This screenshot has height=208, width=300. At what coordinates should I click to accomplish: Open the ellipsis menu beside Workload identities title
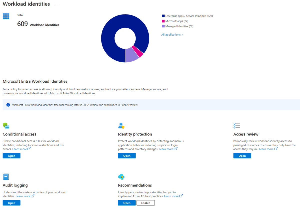57,4
